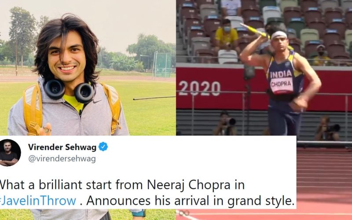Click the INDIA text on jersey

coord(281,74)
